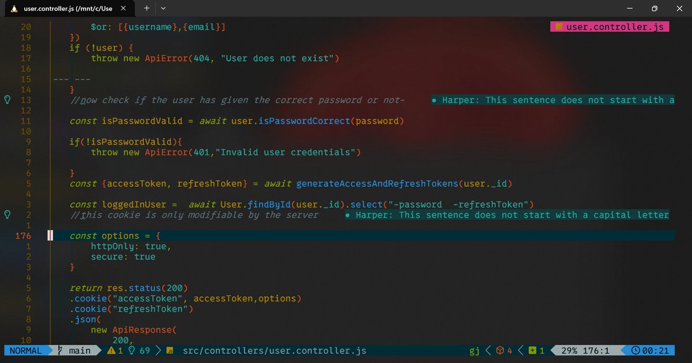Click the httpOnly: true property
The image size is (692, 363).
pyautogui.click(x=131, y=246)
